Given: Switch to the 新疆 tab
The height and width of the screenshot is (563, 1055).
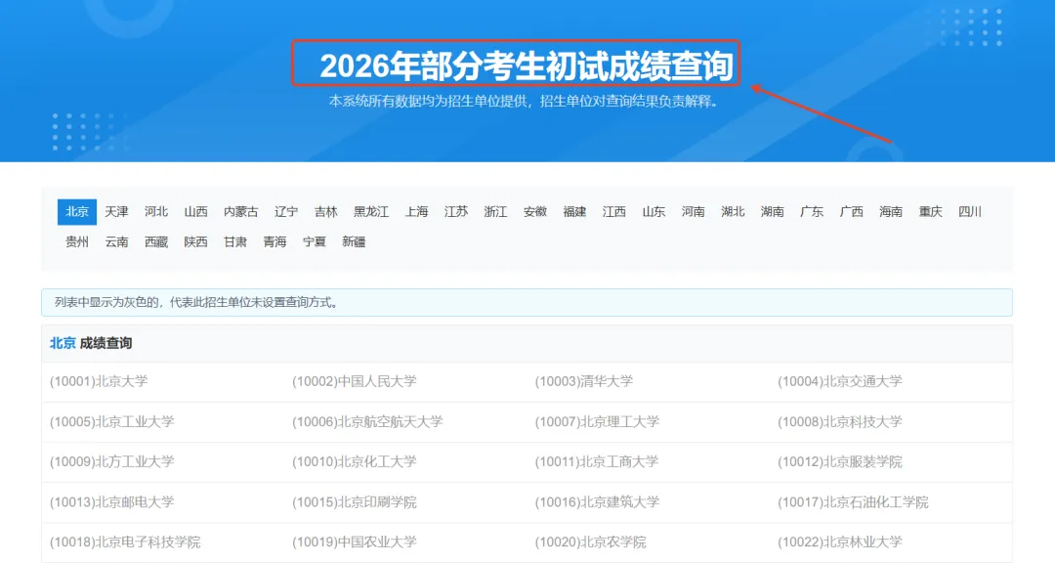Looking at the screenshot, I should (354, 241).
